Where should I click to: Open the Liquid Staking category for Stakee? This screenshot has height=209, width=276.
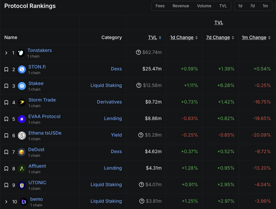tap(106, 85)
